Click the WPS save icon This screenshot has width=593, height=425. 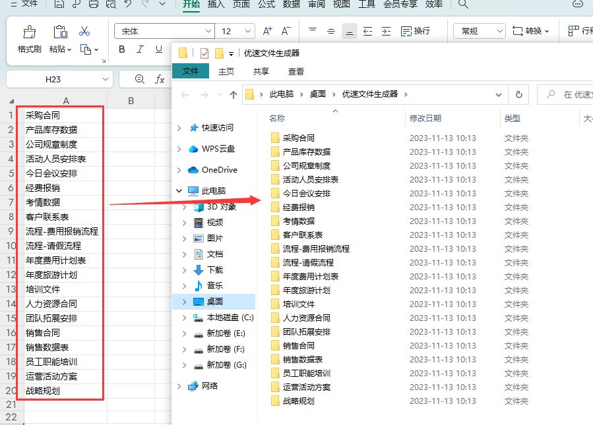click(x=59, y=4)
